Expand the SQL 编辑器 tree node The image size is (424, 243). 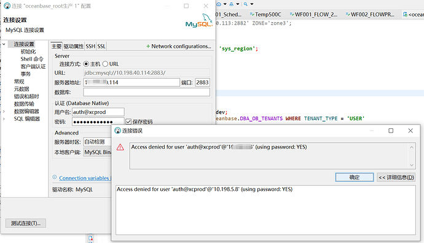tap(4, 119)
